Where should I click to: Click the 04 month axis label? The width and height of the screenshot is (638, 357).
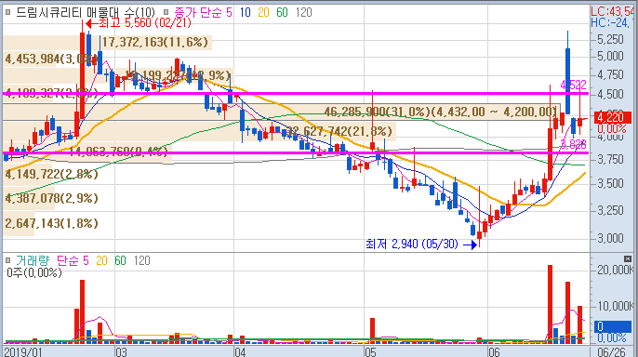click(240, 351)
